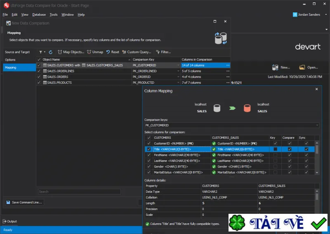Click the column list vertical scrollbar
The width and height of the screenshot is (330, 234).
(x=317, y=158)
